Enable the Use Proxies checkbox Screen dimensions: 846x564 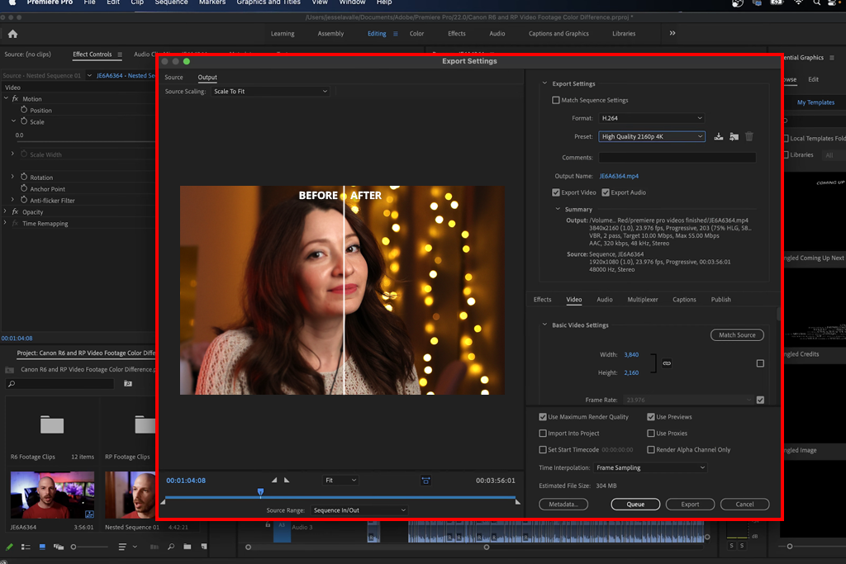click(x=651, y=433)
